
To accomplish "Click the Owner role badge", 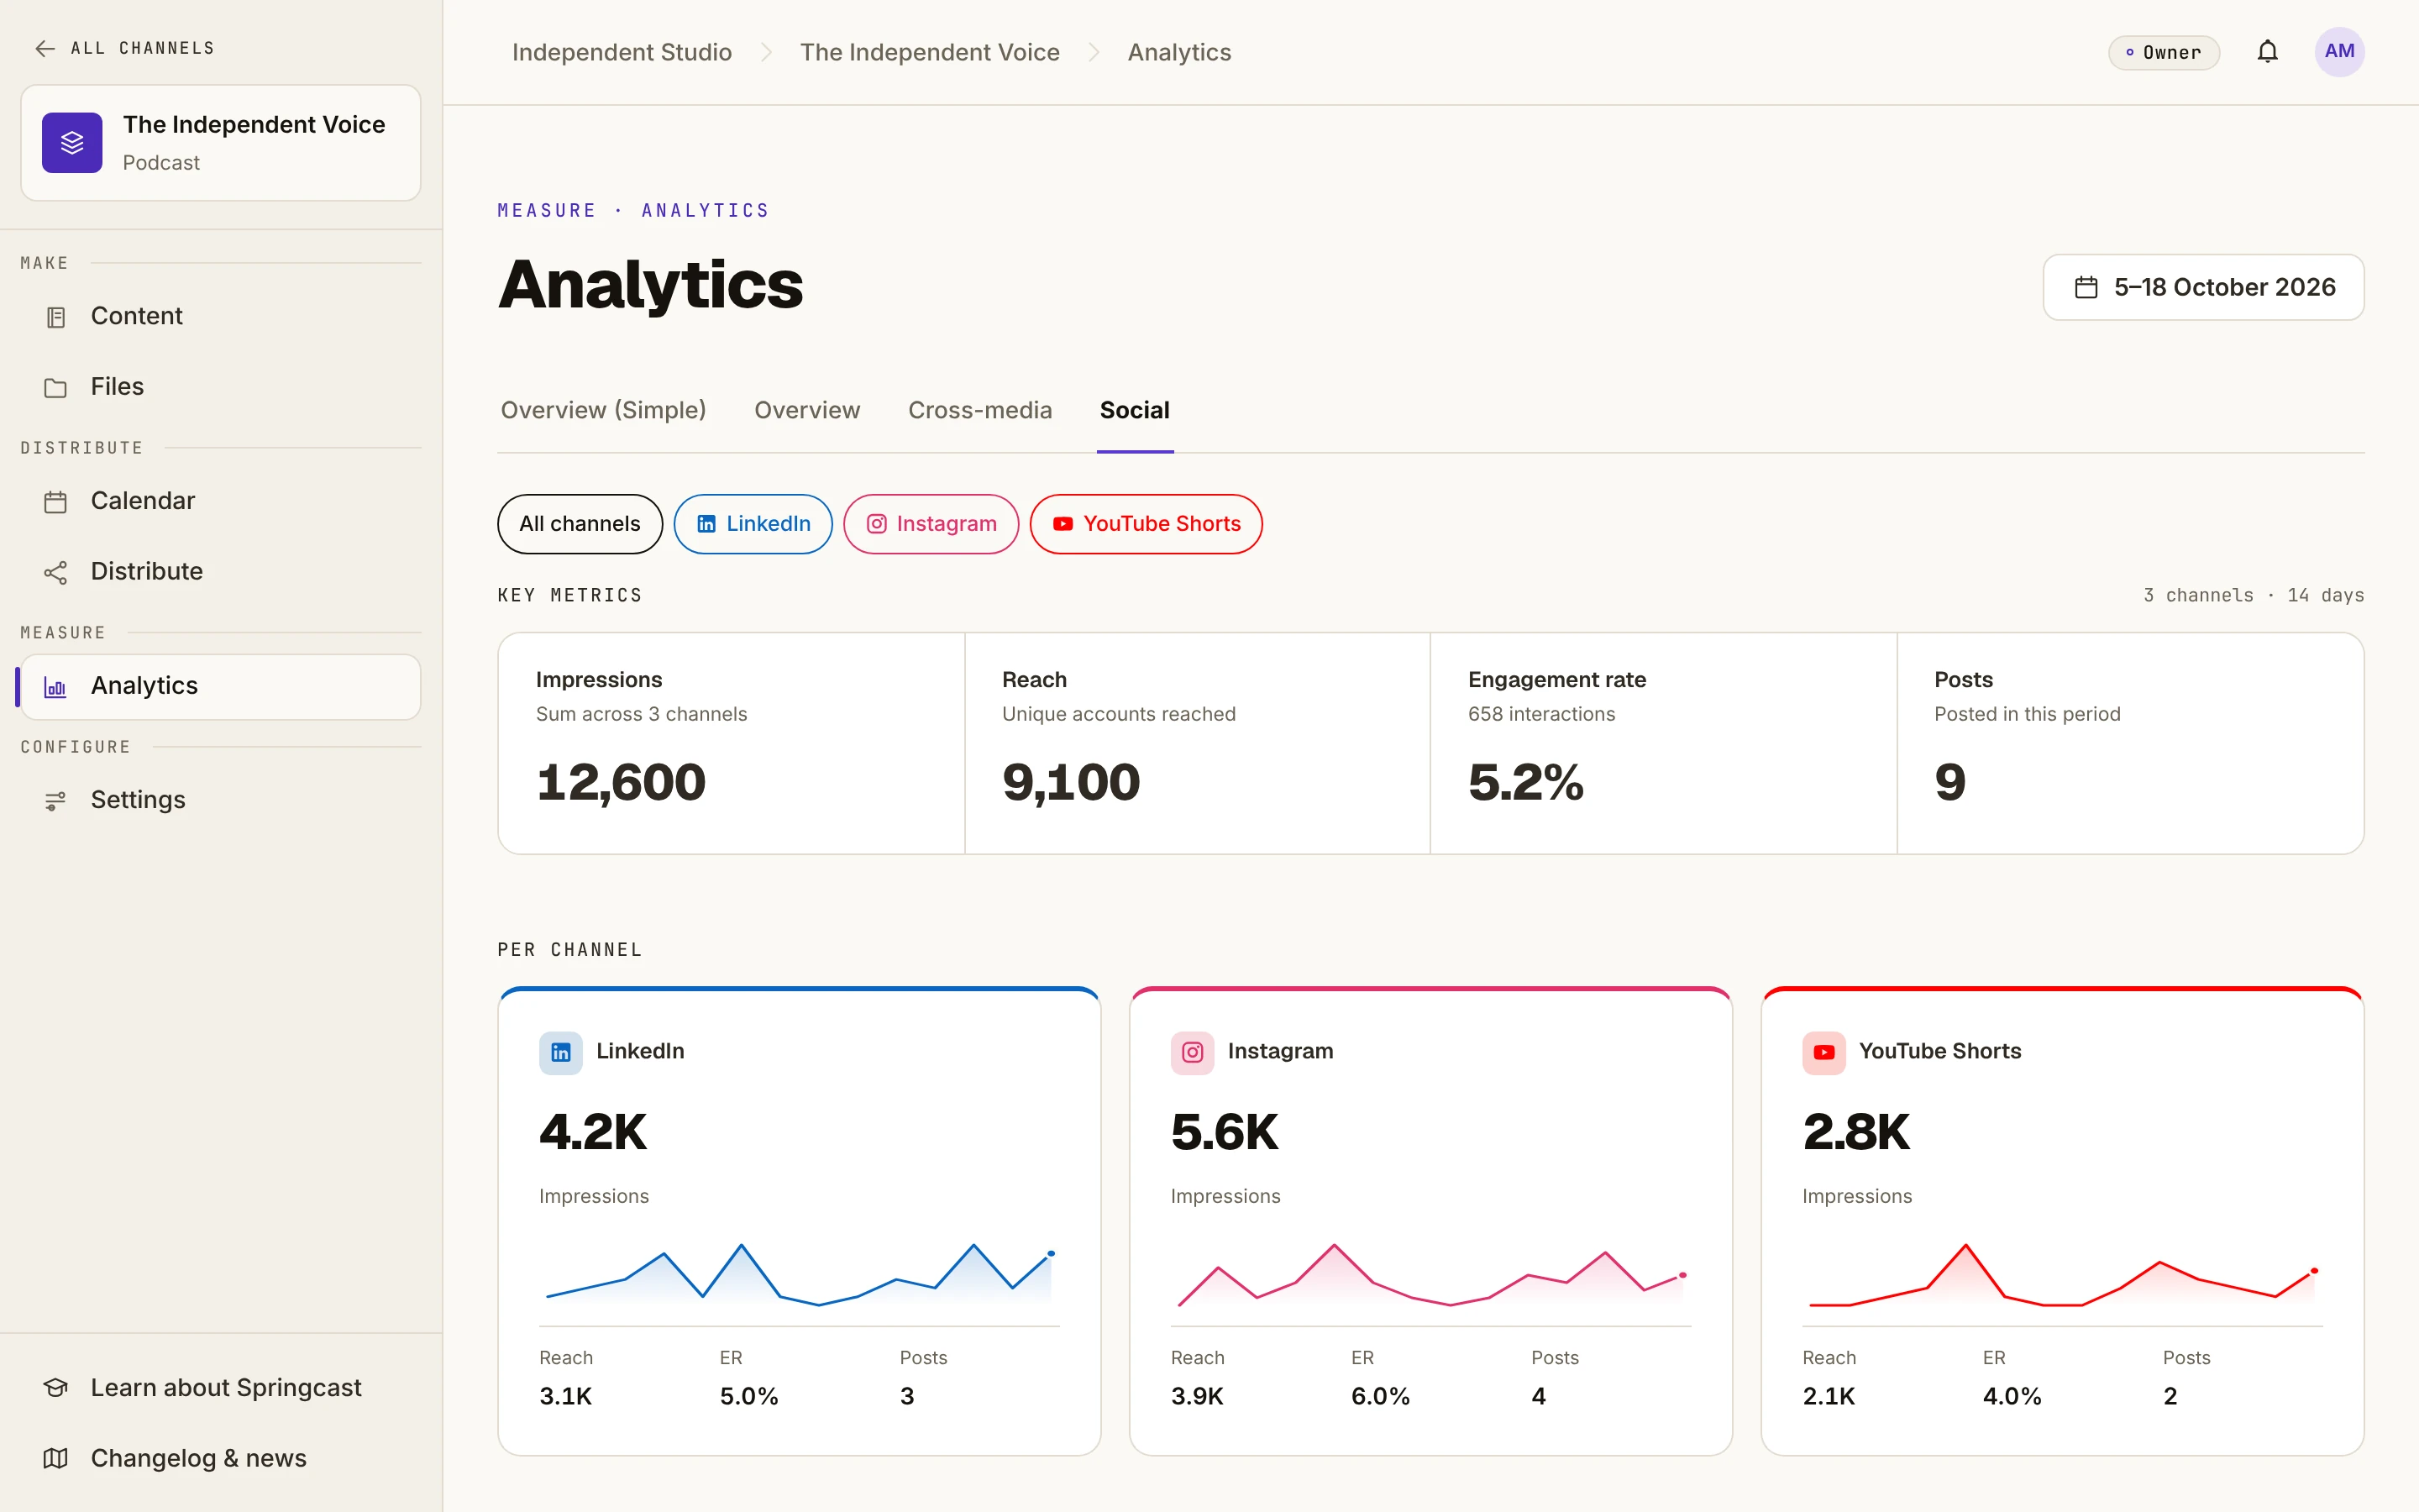I will (2165, 53).
